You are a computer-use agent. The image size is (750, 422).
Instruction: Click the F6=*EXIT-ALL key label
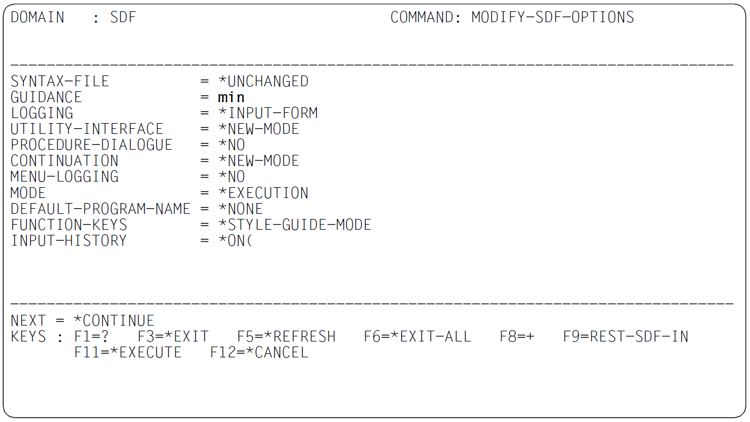click(x=417, y=336)
